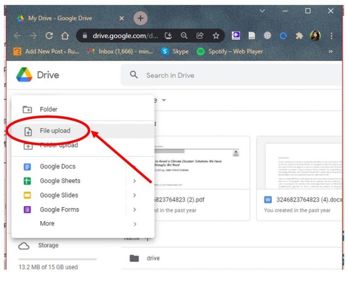Click the document page extension icon
348x287 pixels.
251,36
